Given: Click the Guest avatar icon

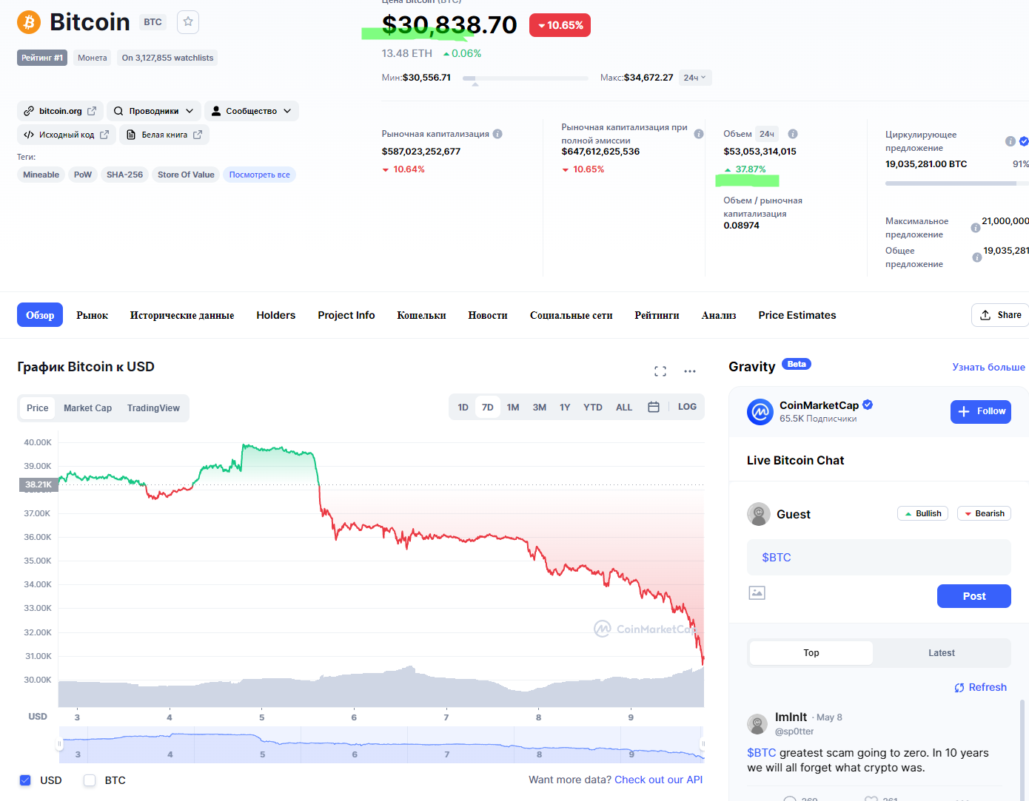Looking at the screenshot, I should click(x=759, y=514).
